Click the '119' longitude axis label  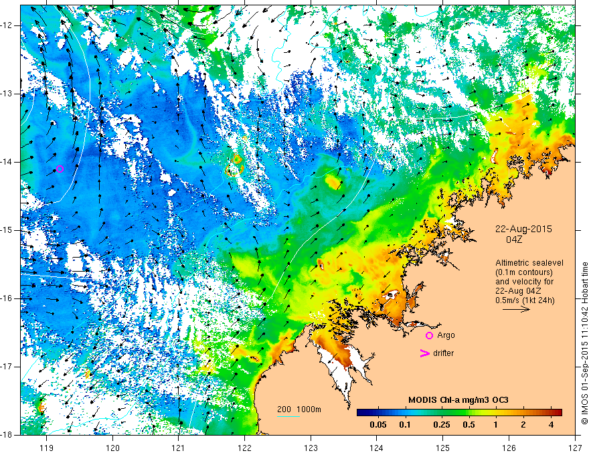coord(46,448)
